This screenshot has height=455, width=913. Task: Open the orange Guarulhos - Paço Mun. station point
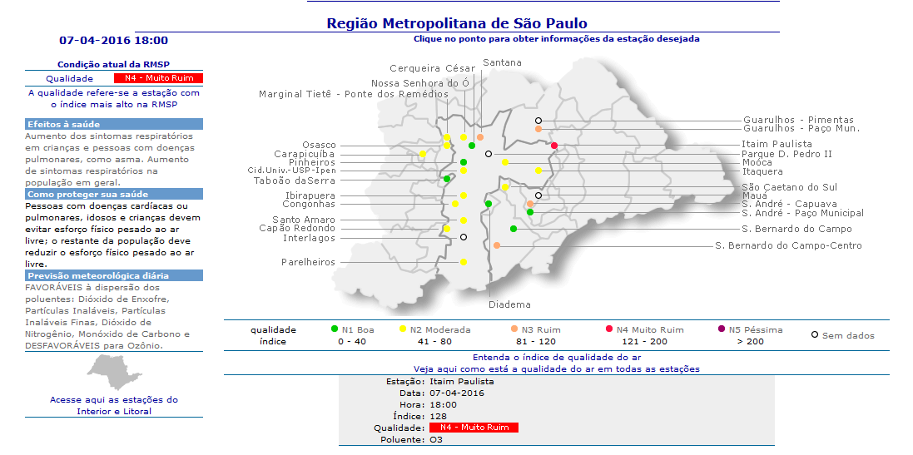538,129
